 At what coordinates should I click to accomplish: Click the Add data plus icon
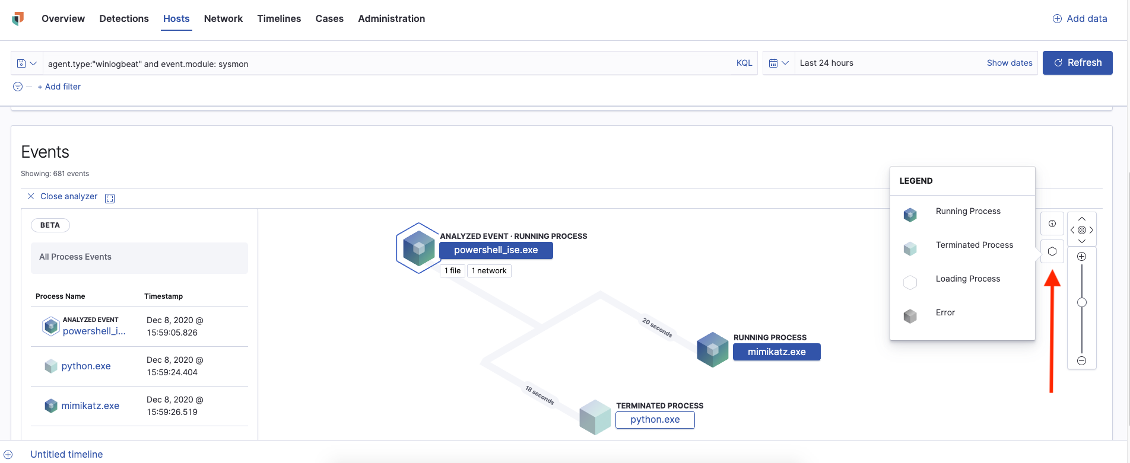pyautogui.click(x=1057, y=19)
